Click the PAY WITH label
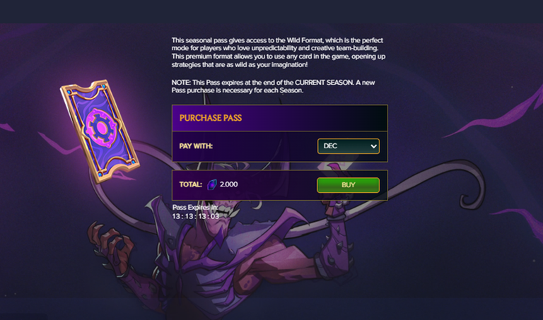 (196, 146)
